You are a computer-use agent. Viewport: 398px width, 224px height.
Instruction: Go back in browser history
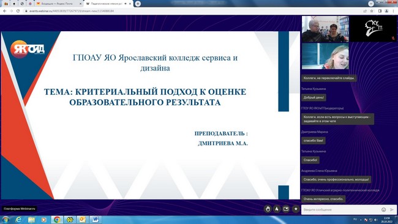coord(4,11)
